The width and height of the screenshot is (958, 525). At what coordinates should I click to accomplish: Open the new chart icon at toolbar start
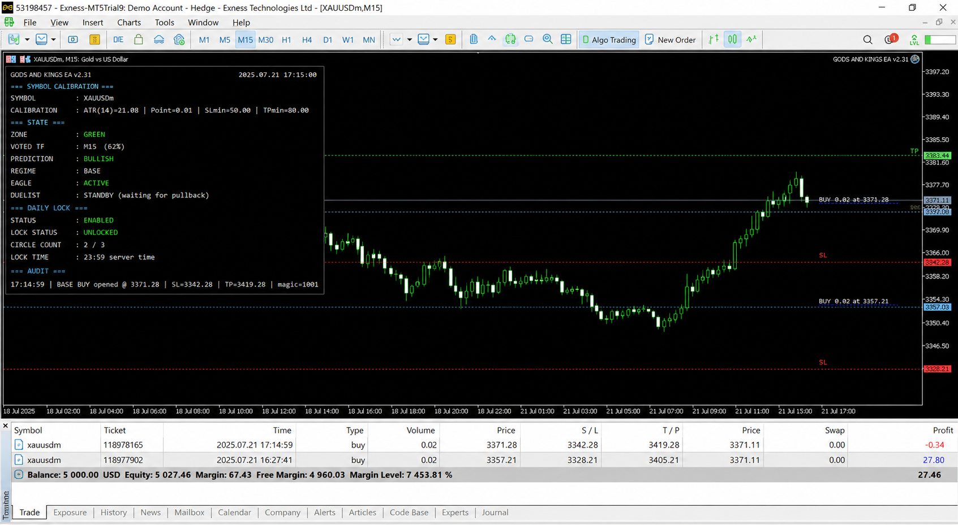tap(14, 40)
